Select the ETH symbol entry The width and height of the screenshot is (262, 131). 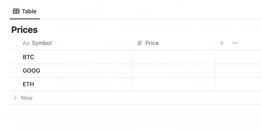pyautogui.click(x=28, y=84)
